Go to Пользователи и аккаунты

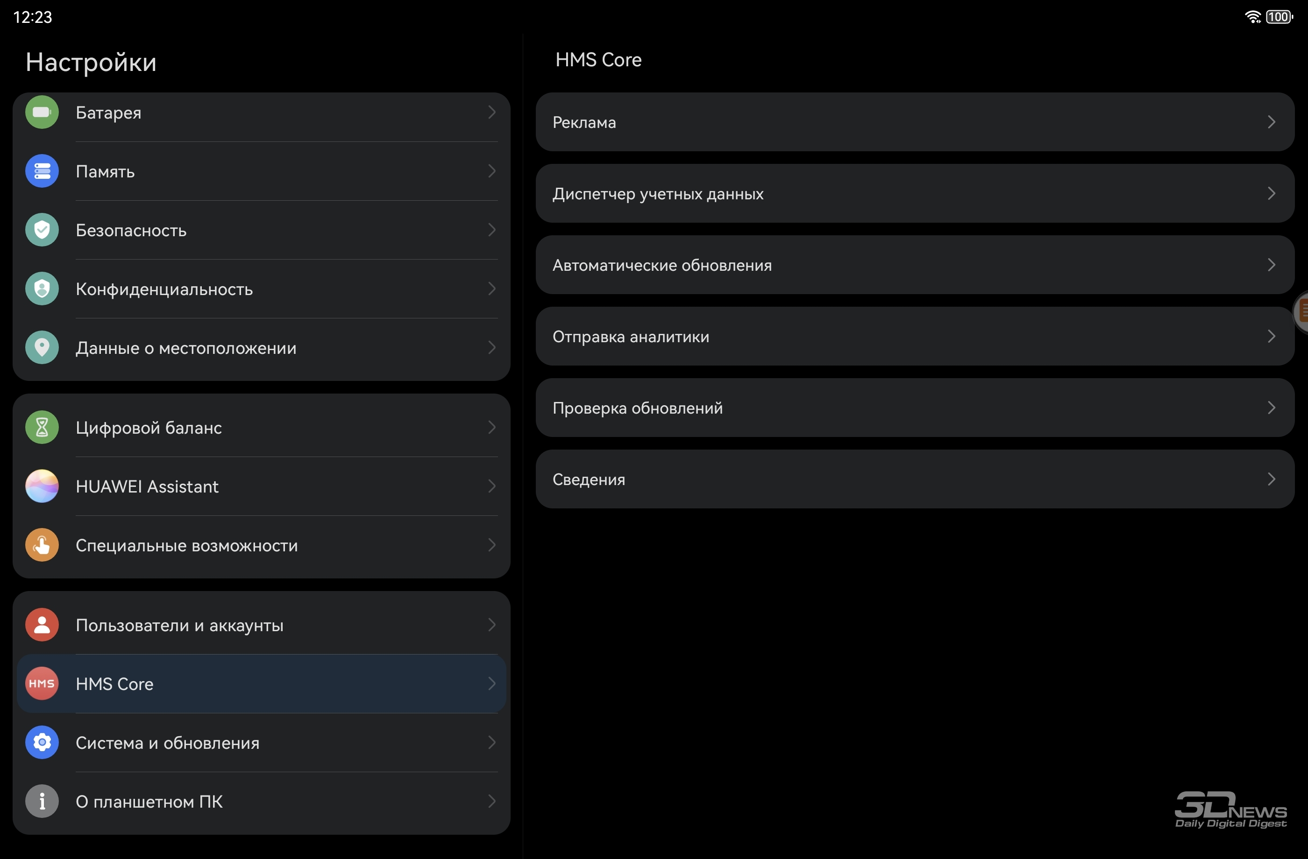pos(262,625)
